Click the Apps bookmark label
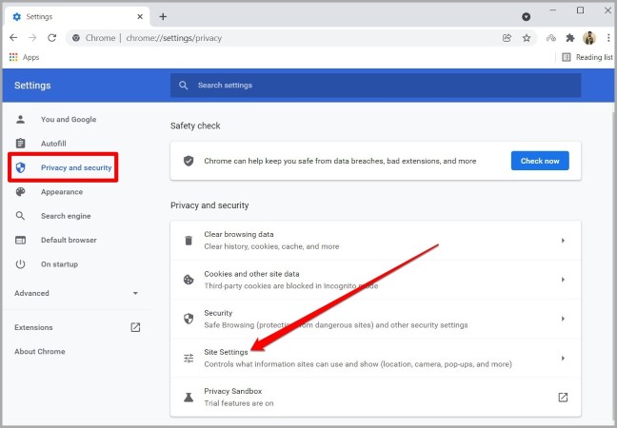Viewport: 617px width, 428px height. click(x=30, y=57)
